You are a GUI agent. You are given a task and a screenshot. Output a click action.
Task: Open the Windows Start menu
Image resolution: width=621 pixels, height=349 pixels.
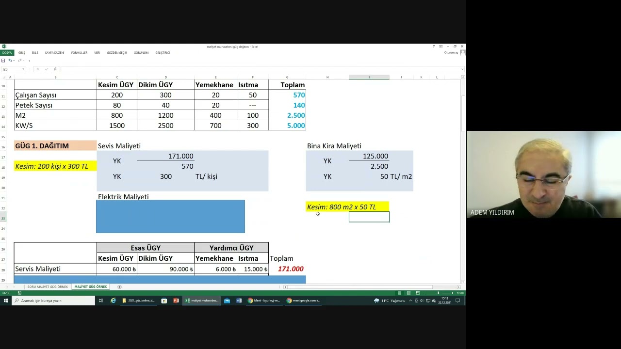point(5,301)
